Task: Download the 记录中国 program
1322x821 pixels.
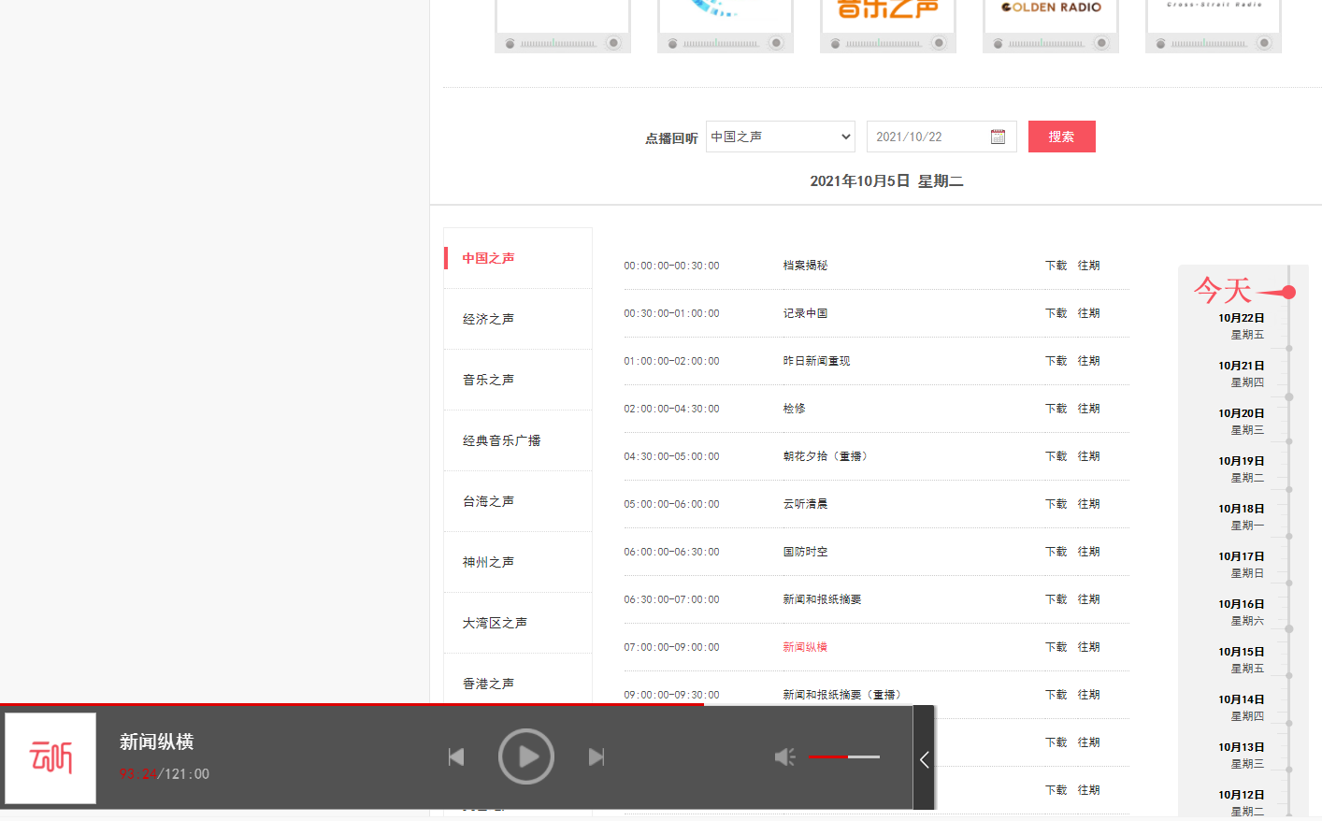Action: pos(1056,313)
